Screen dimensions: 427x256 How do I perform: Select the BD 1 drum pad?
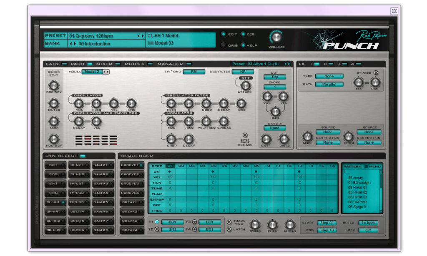pos(55,165)
